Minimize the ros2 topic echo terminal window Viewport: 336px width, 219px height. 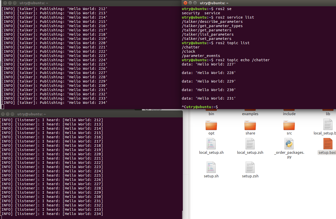click(x=190, y=3)
